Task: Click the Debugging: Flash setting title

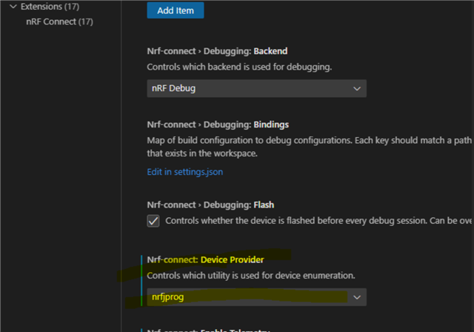Action: [210, 205]
